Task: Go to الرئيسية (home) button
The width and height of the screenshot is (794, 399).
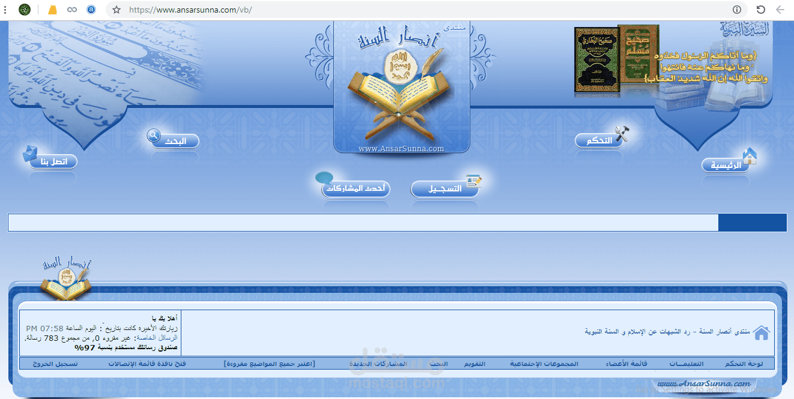Action: click(726, 165)
